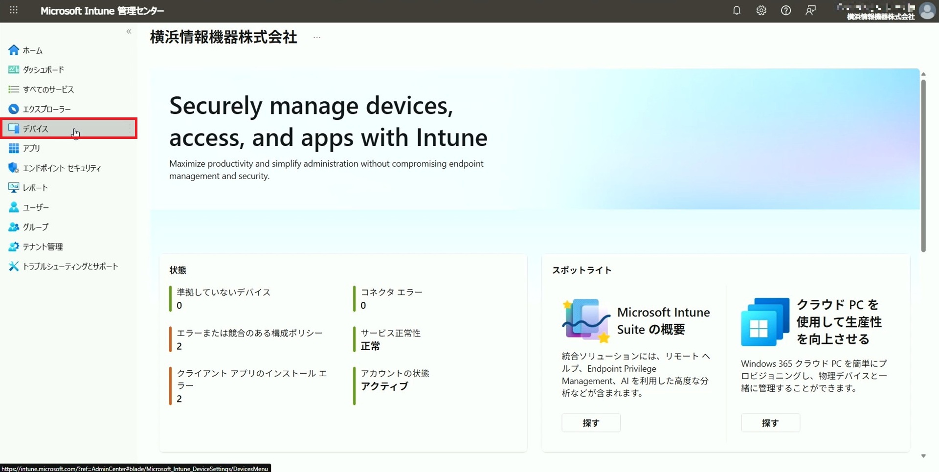Click 探す under クラウド PC card
939x472 pixels.
coord(770,423)
